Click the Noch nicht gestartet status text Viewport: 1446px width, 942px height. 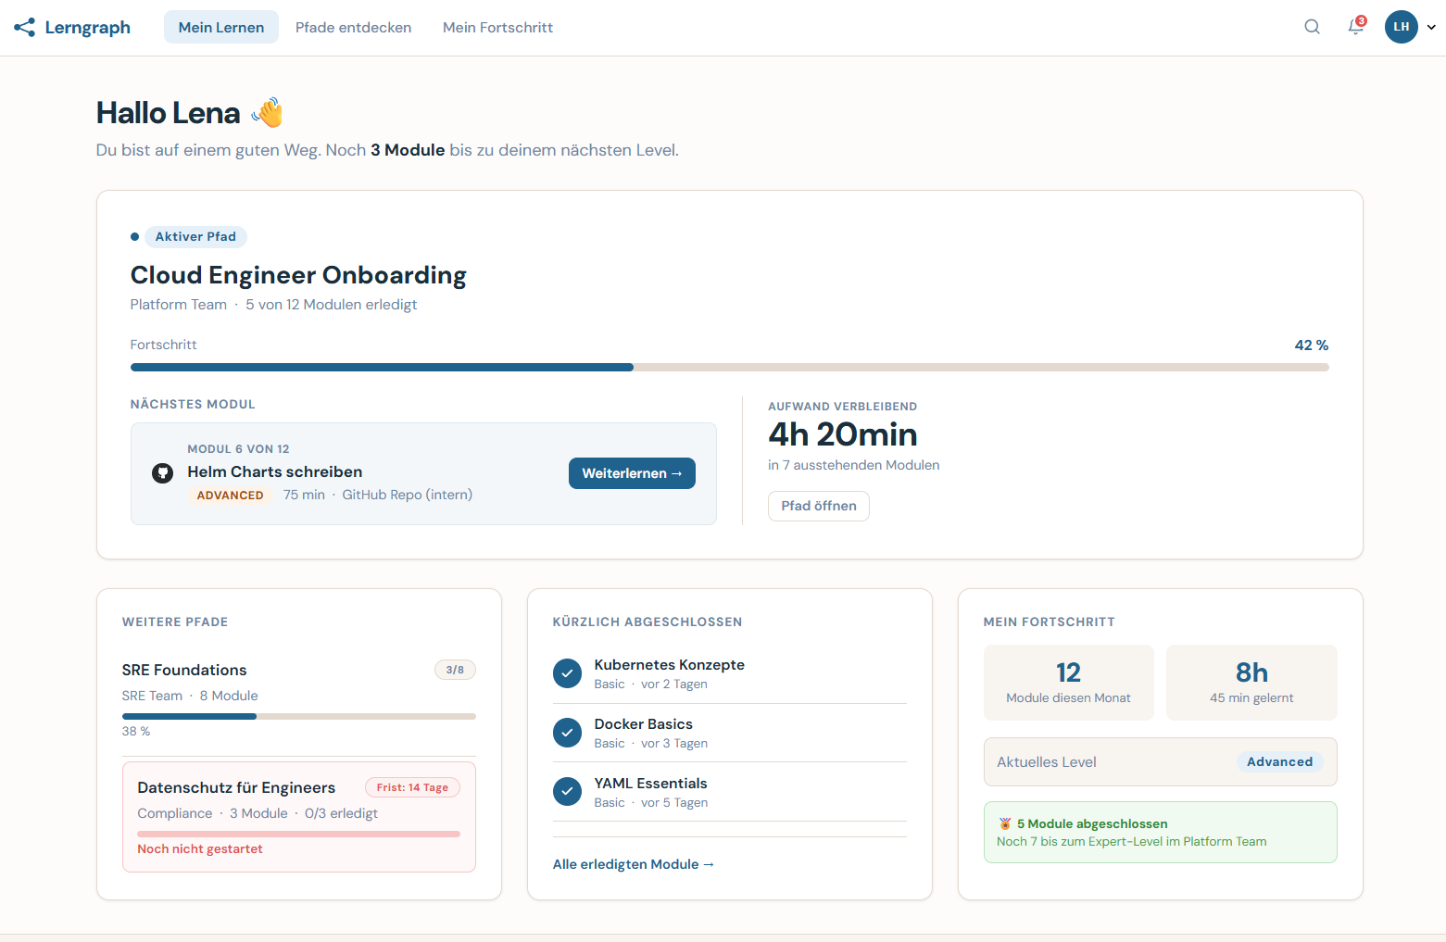click(200, 849)
